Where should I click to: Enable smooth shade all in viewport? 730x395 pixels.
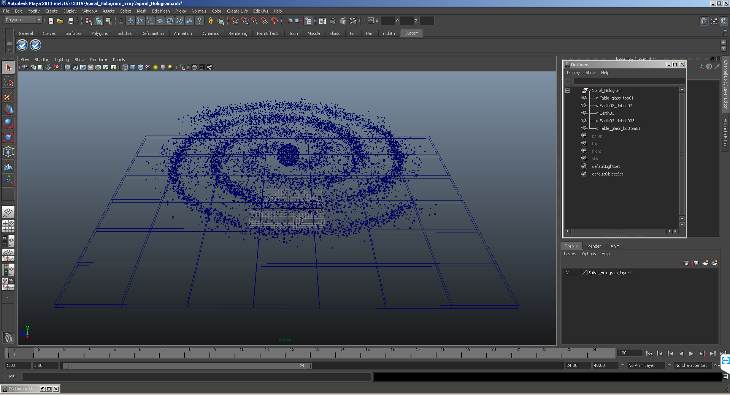133,67
